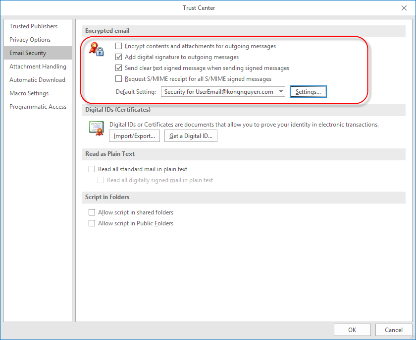Check Request S/MIME receipt checkbox

tap(118, 79)
